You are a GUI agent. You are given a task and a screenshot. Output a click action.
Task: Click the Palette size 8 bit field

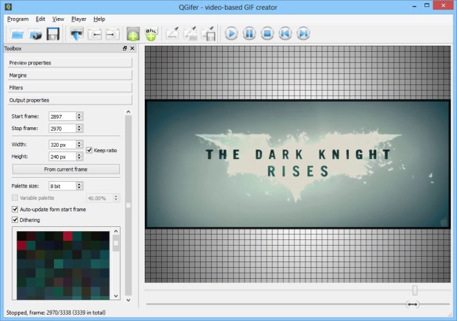pos(62,186)
